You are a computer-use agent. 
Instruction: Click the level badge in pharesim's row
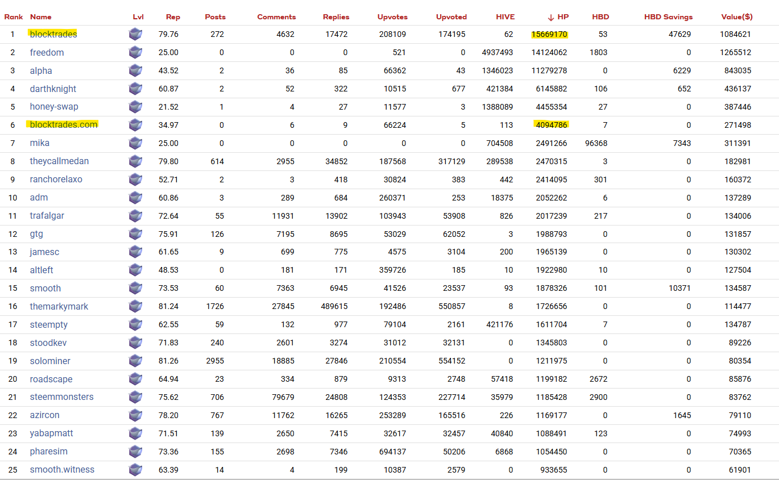tap(135, 452)
